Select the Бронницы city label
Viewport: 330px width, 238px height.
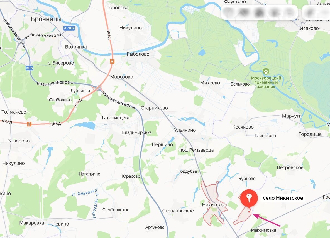click(46, 19)
